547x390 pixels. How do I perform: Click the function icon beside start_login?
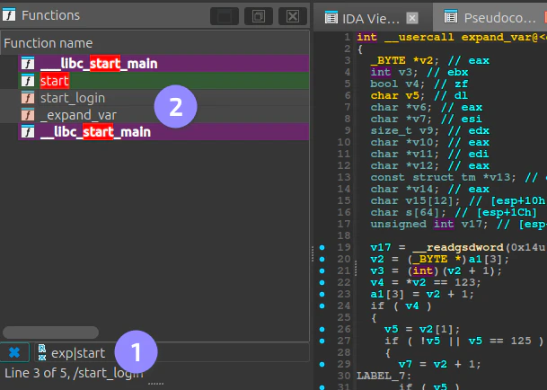(x=27, y=98)
